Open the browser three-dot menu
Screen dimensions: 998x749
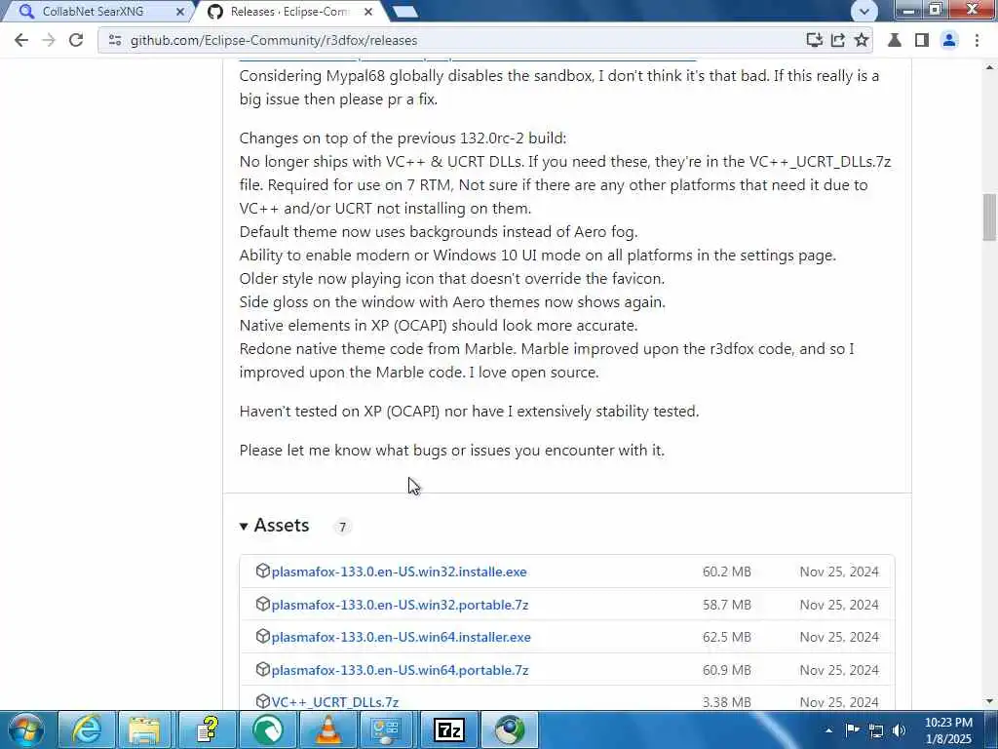[x=977, y=40]
